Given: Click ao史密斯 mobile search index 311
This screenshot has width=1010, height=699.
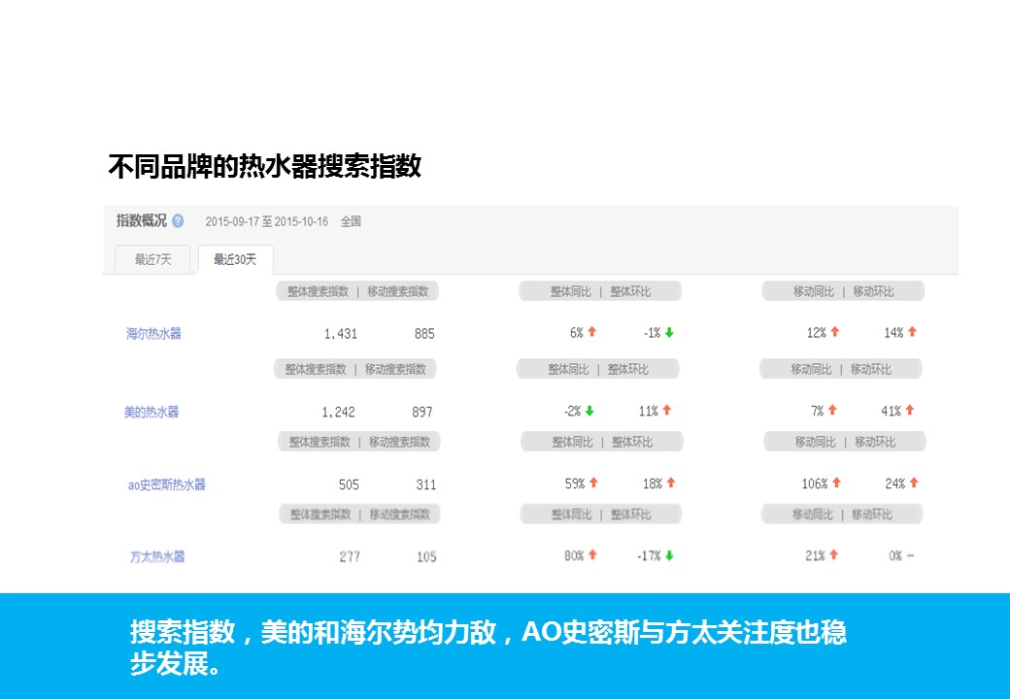Looking at the screenshot, I should (425, 484).
